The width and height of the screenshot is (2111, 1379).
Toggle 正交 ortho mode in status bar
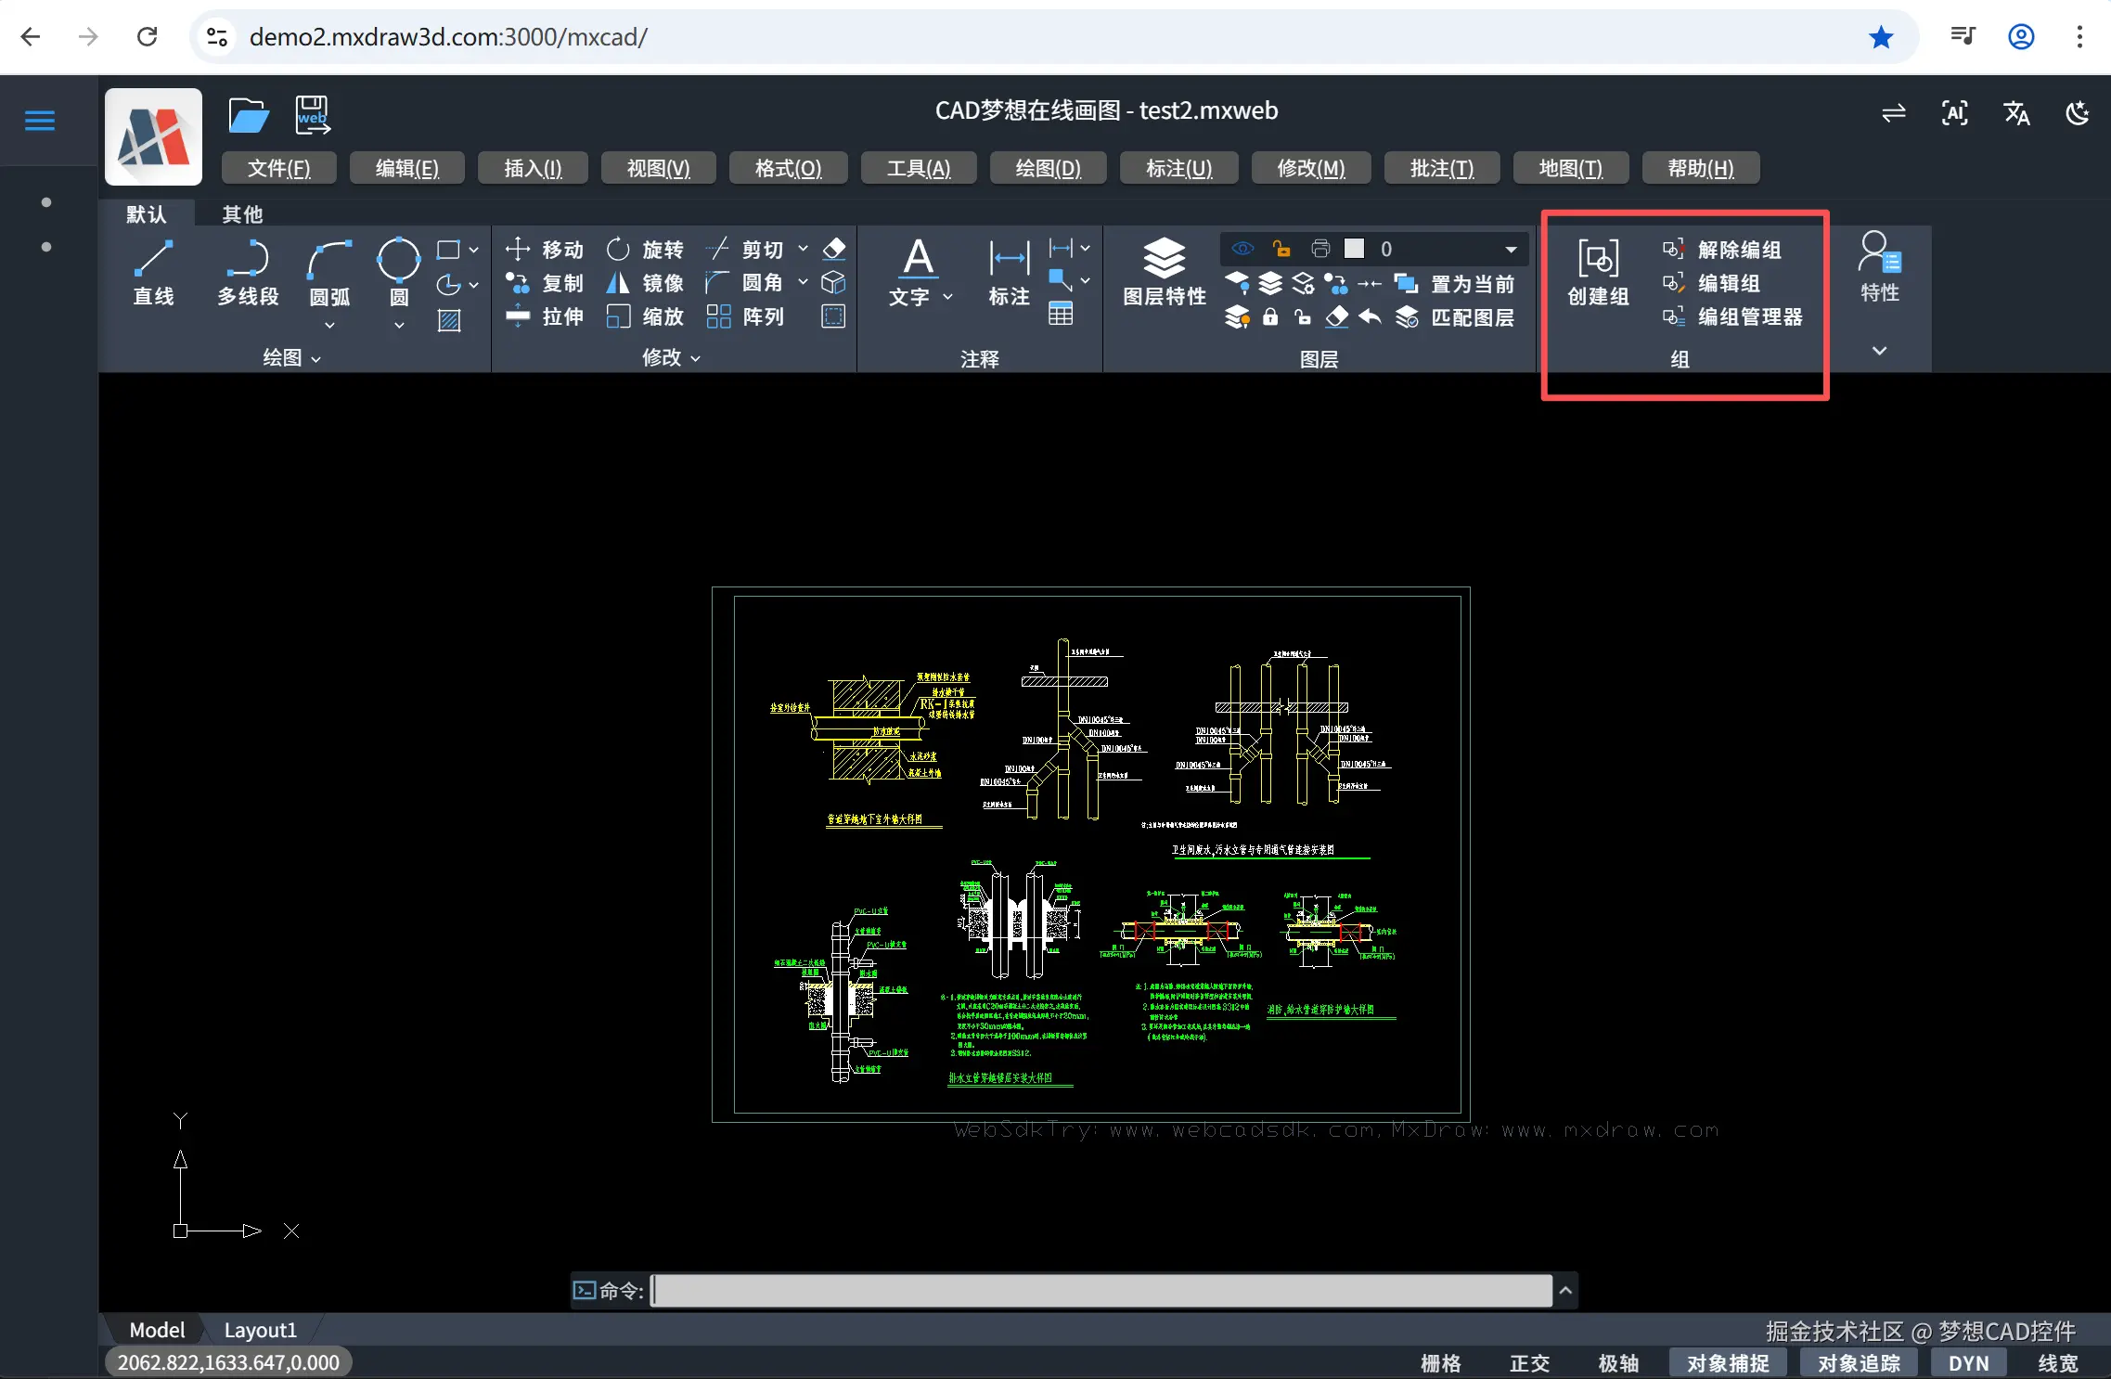1529,1362
